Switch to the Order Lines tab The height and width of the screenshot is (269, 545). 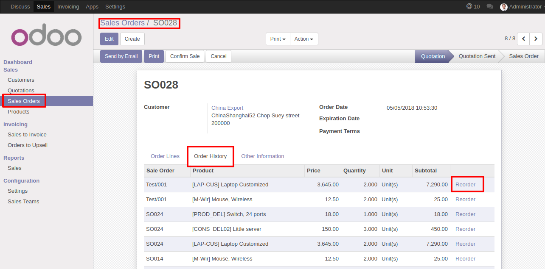pyautogui.click(x=165, y=156)
